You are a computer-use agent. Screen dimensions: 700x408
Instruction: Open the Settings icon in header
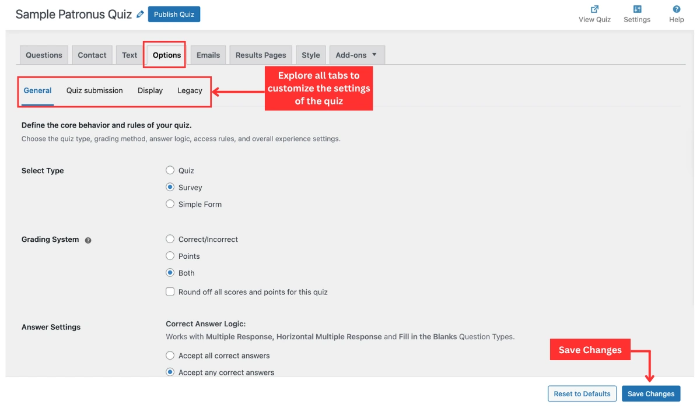[637, 9]
